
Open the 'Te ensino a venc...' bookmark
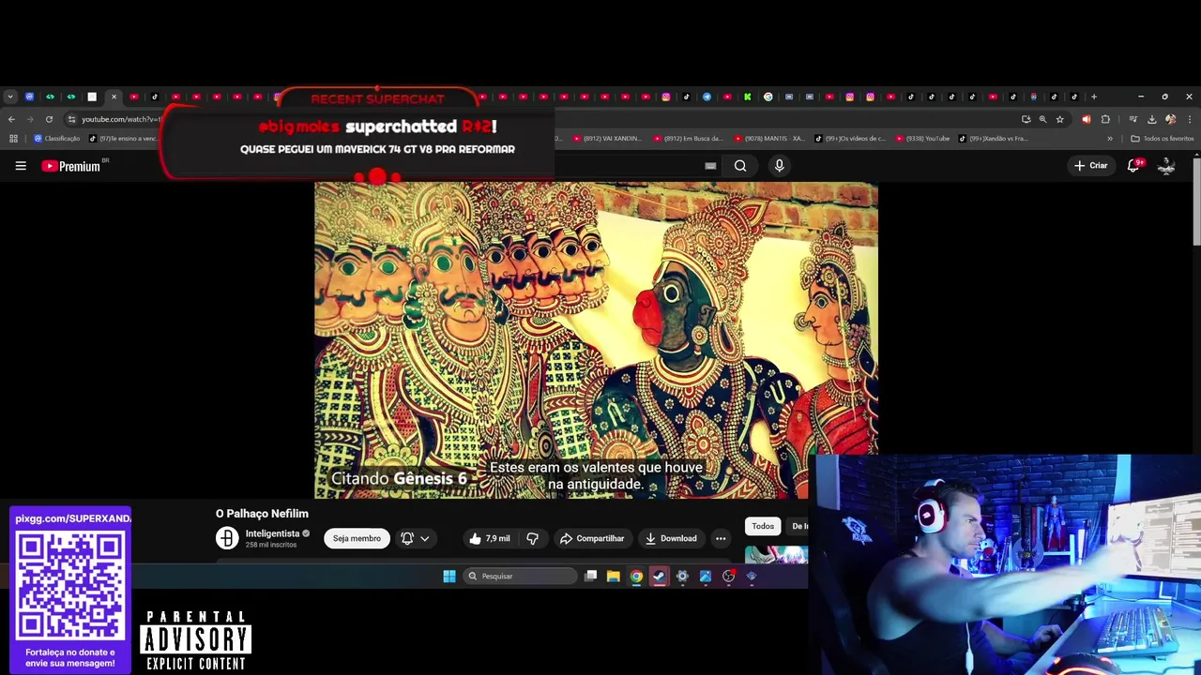click(123, 139)
